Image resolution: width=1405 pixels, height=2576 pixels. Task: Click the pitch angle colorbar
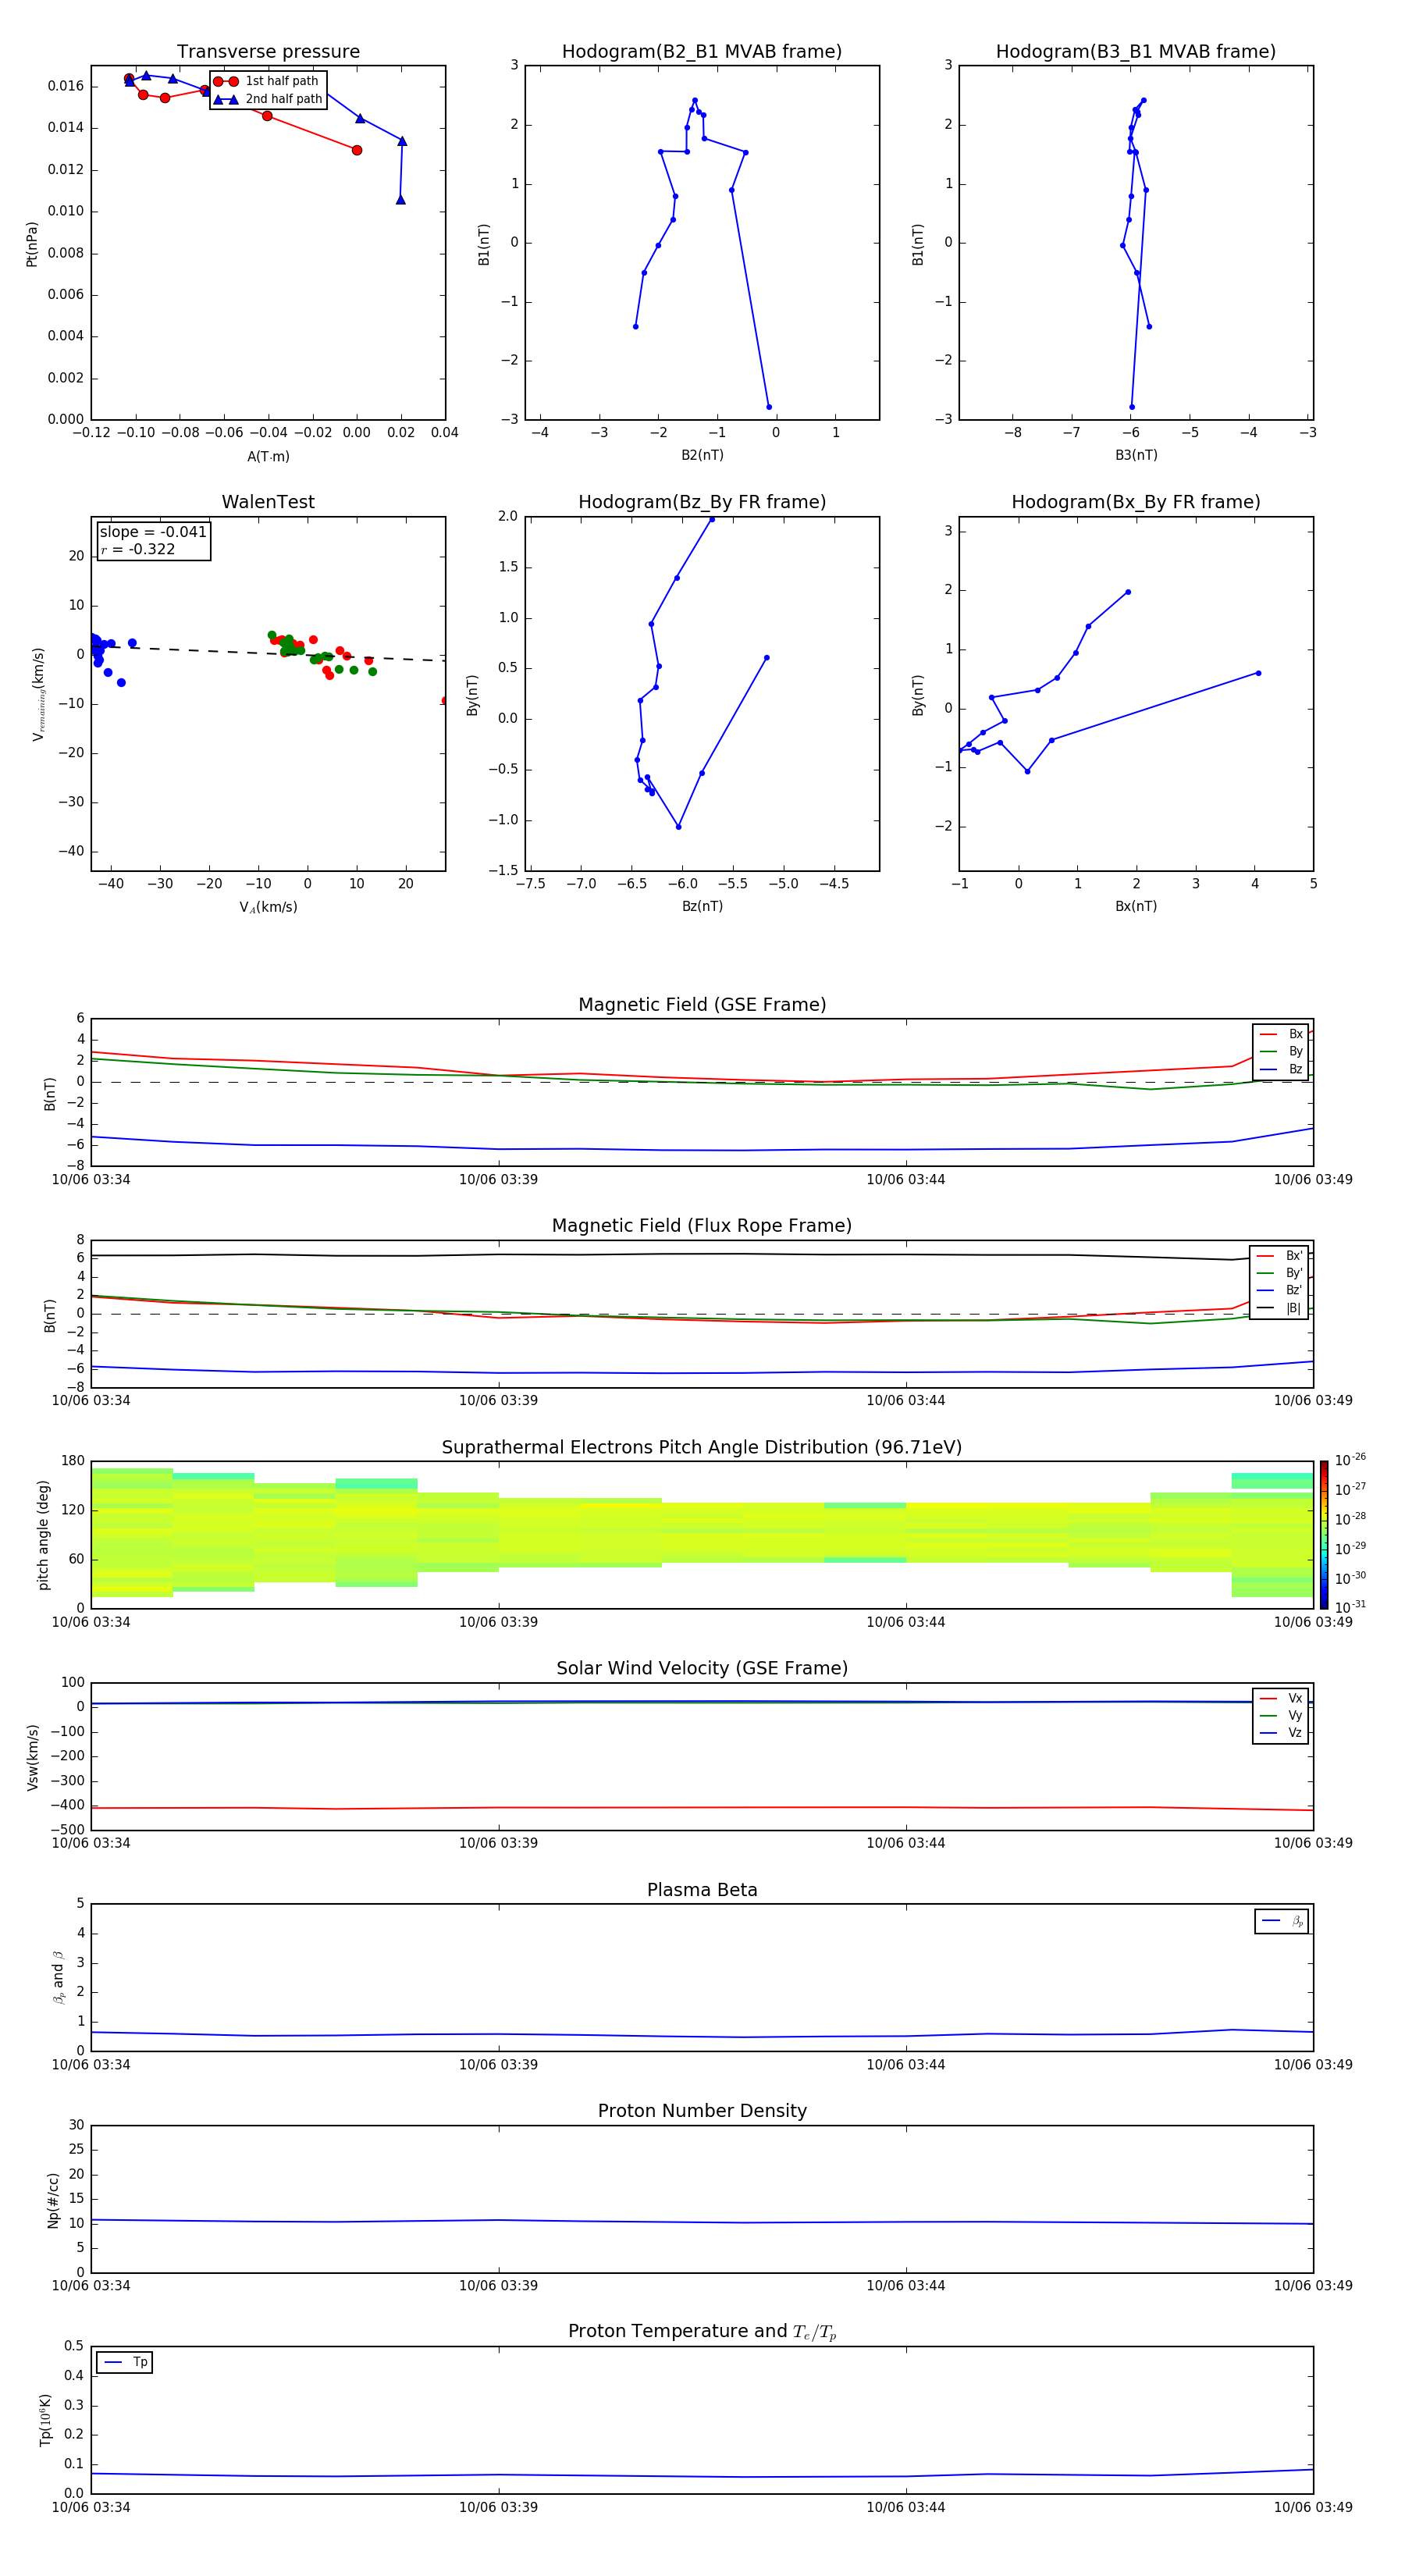point(1324,1535)
